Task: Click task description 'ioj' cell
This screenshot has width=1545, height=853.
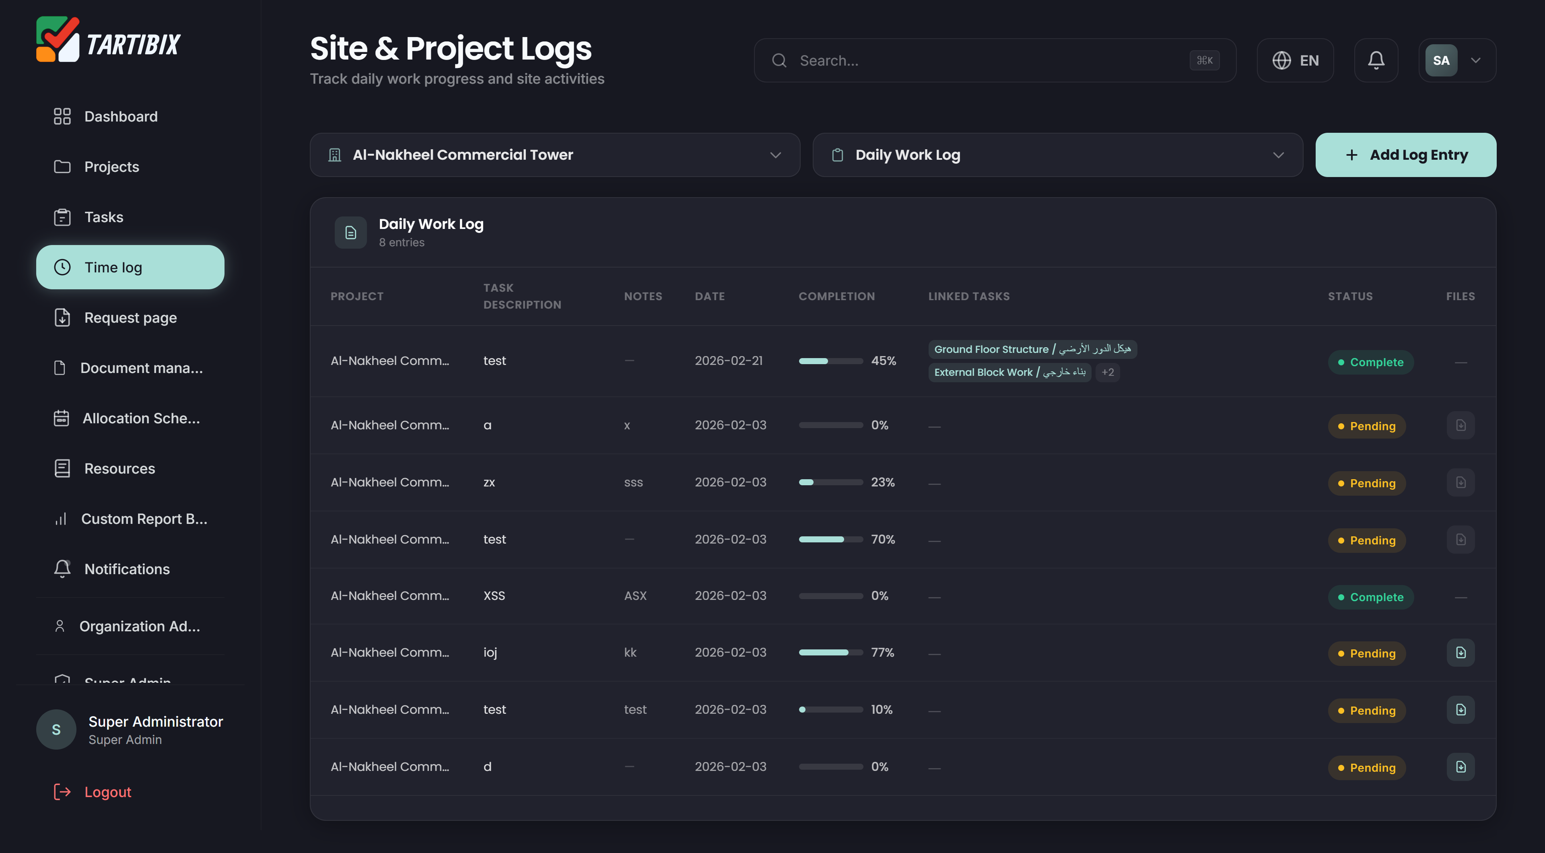Action: coord(490,653)
